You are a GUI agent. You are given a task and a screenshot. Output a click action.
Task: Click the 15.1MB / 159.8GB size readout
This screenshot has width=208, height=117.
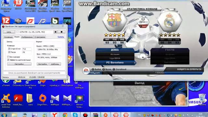37,77
